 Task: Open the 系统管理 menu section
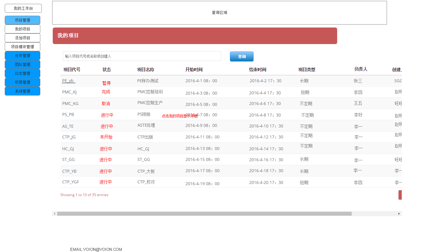23,91
